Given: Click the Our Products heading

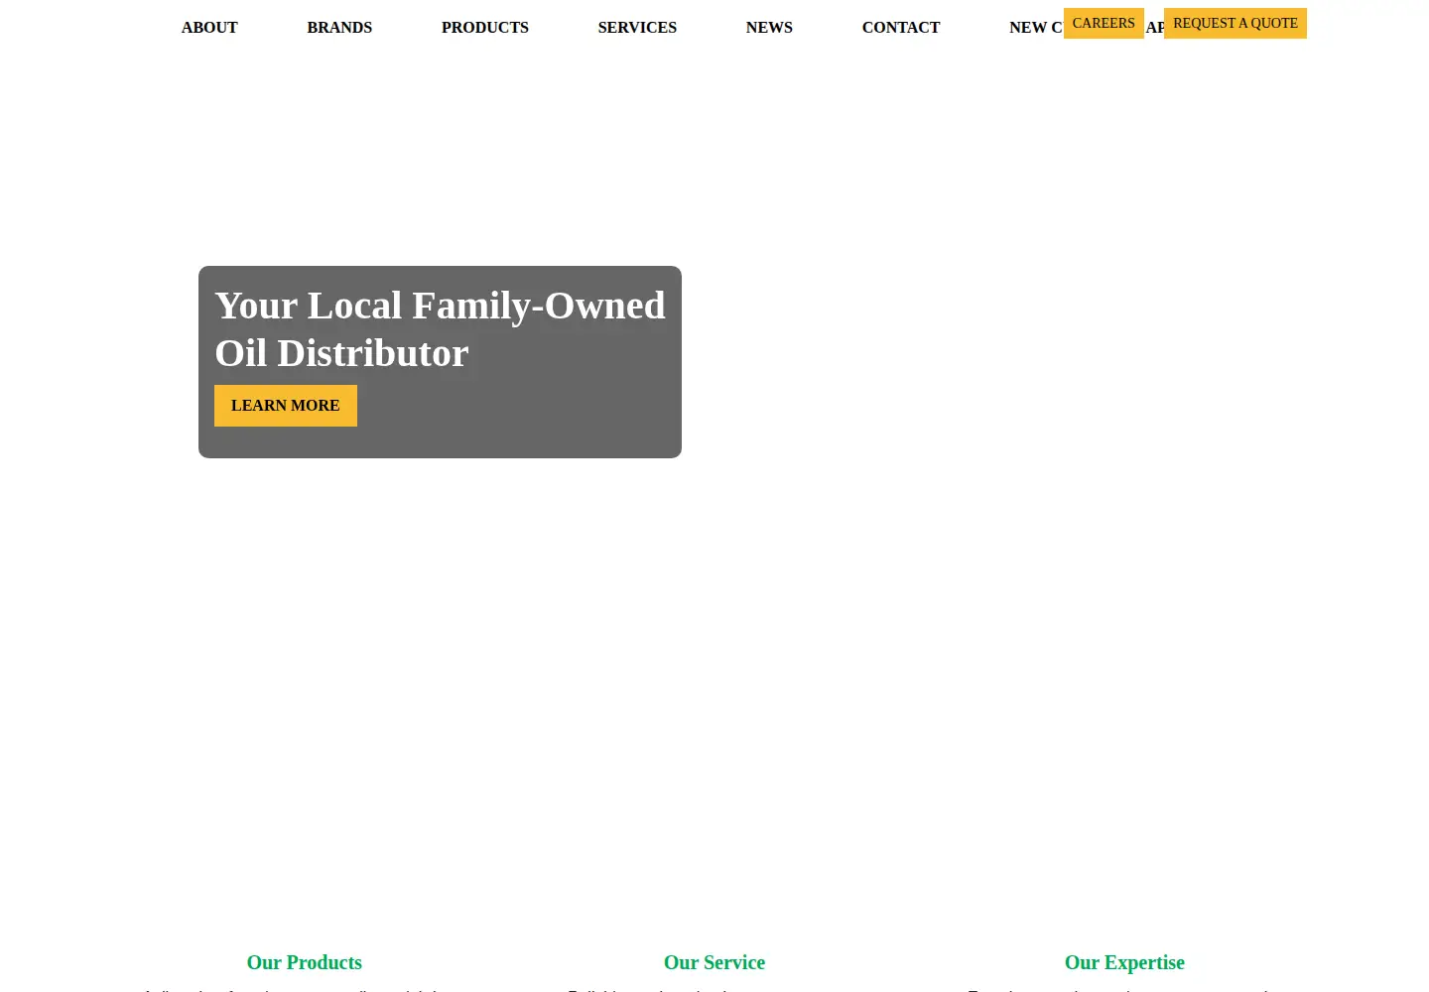Looking at the screenshot, I should pyautogui.click(x=305, y=962).
